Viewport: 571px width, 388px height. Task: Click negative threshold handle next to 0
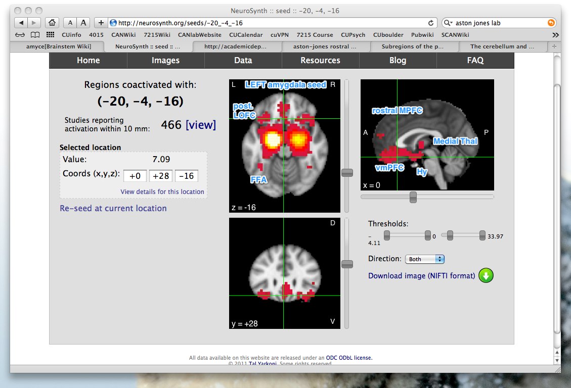(428, 235)
